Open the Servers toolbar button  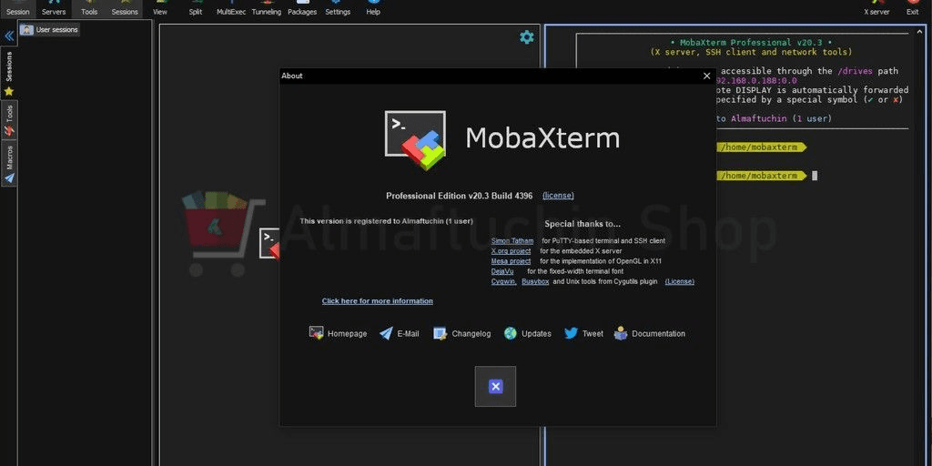point(54,8)
